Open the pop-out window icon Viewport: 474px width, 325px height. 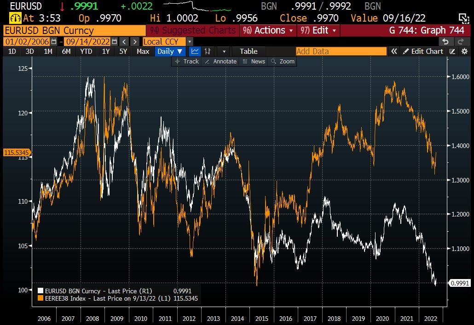[x=464, y=18]
